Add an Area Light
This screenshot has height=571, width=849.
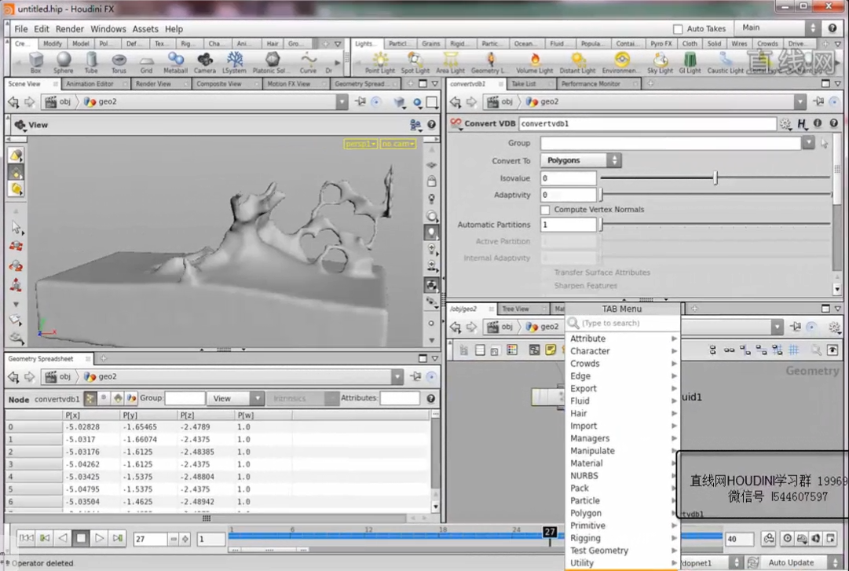451,62
